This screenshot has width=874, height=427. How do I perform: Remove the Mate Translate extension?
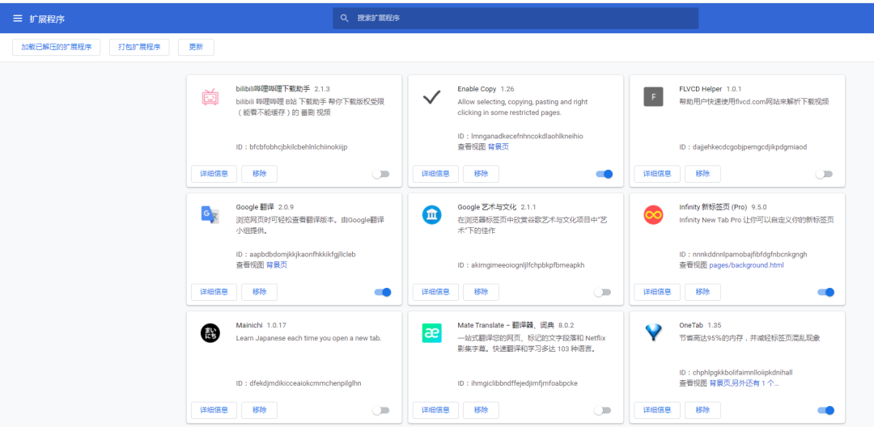click(x=481, y=410)
